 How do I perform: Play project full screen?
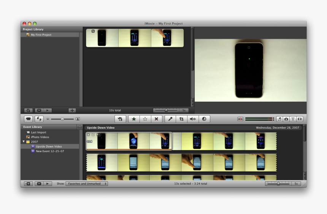tap(39, 110)
